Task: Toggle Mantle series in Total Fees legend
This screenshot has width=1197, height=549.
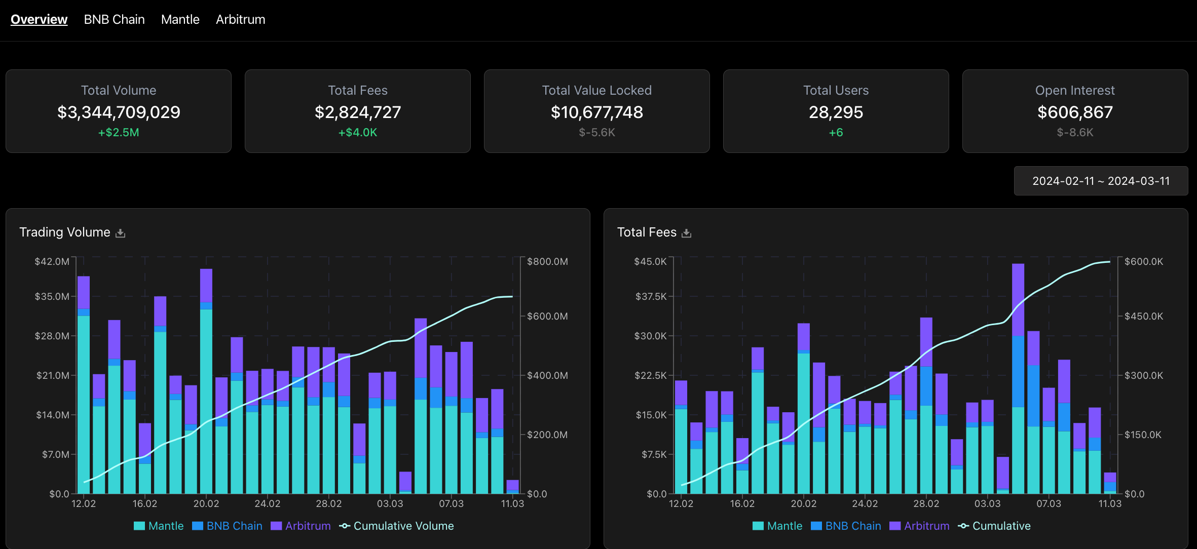Action: pos(777,526)
